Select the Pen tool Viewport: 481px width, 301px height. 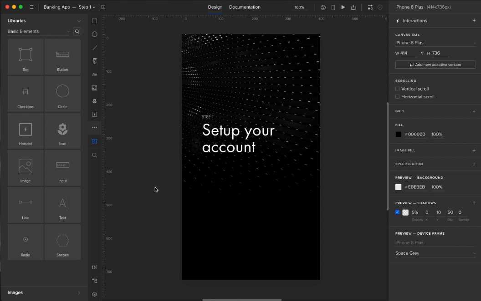point(94,61)
